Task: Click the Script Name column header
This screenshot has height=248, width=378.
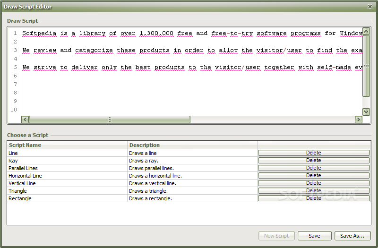Action: coord(67,145)
